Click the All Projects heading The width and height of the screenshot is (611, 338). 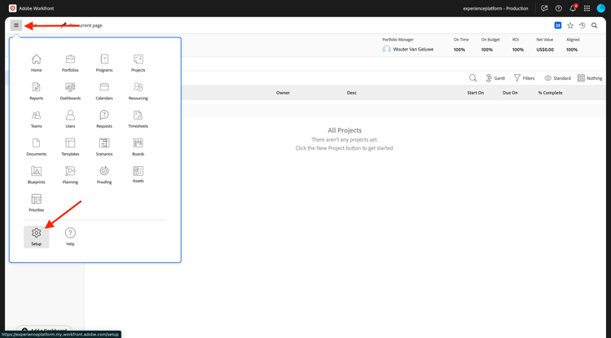(345, 130)
